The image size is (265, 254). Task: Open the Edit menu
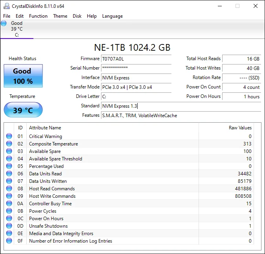[20, 16]
